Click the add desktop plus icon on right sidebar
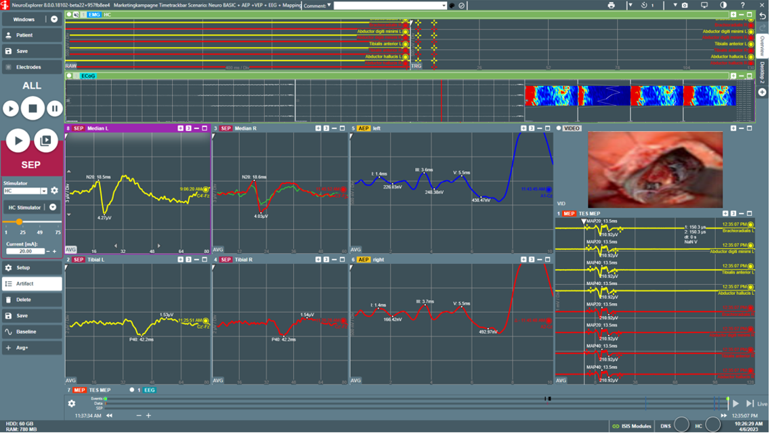 tap(762, 92)
